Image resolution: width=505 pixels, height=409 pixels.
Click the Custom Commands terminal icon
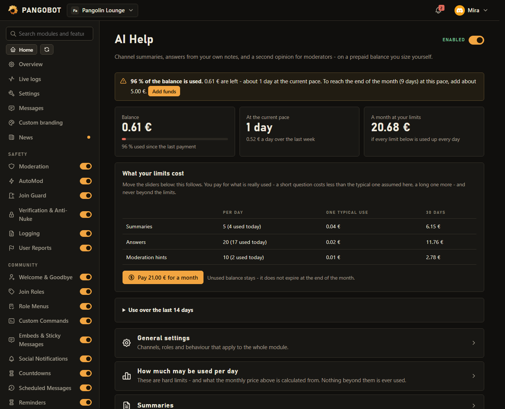tap(12, 321)
